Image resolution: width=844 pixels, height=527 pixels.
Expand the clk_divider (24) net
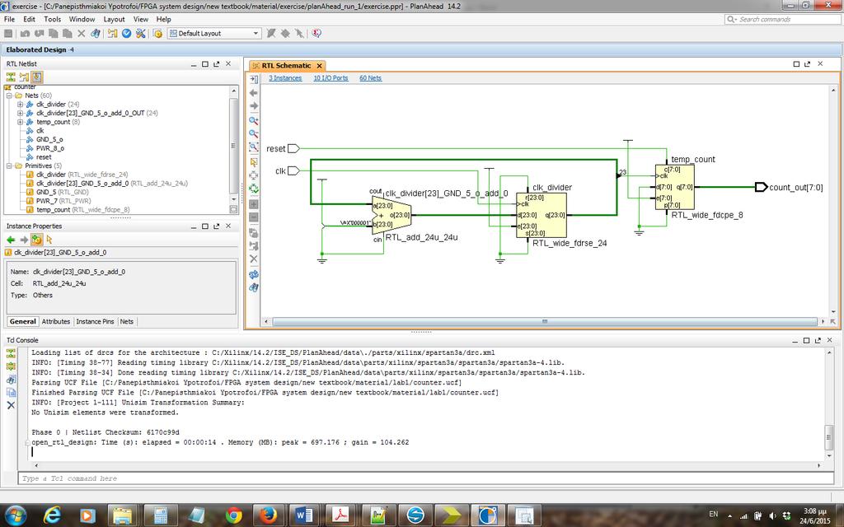pyautogui.click(x=20, y=105)
